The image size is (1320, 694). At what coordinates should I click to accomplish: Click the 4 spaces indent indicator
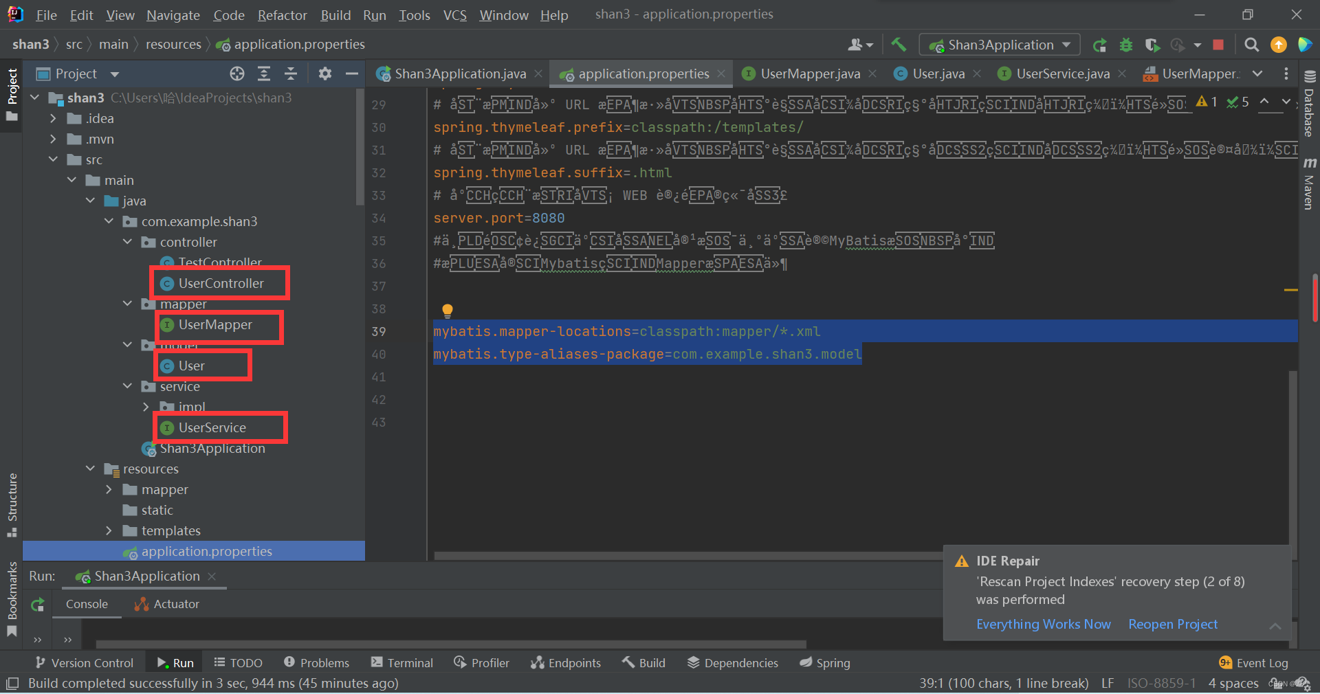[1233, 683]
